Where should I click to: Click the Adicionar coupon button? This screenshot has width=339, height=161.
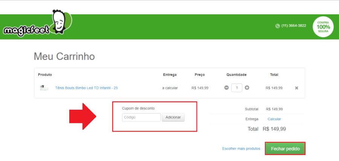point(173,117)
